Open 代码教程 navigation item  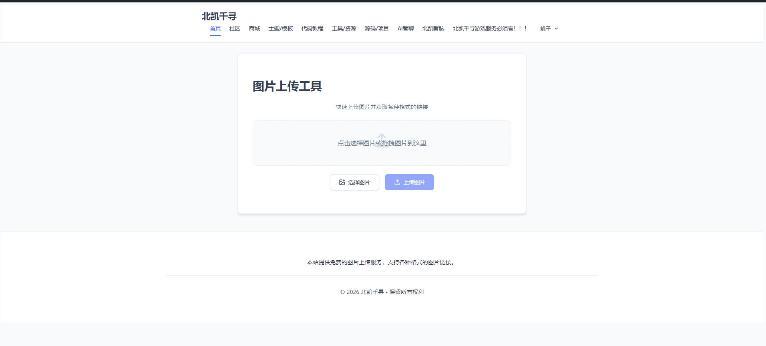coord(312,28)
